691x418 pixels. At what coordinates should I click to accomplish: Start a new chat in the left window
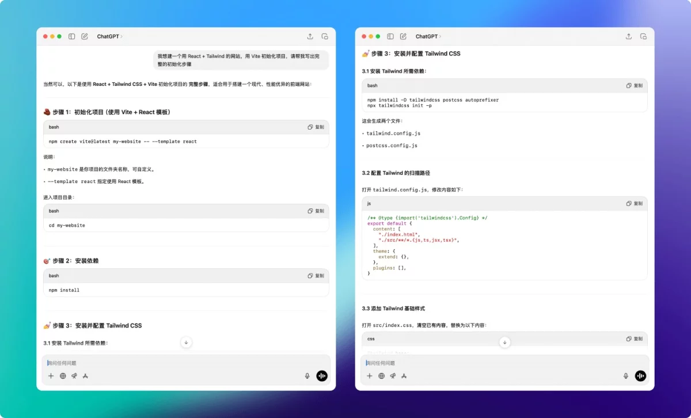tap(85, 36)
